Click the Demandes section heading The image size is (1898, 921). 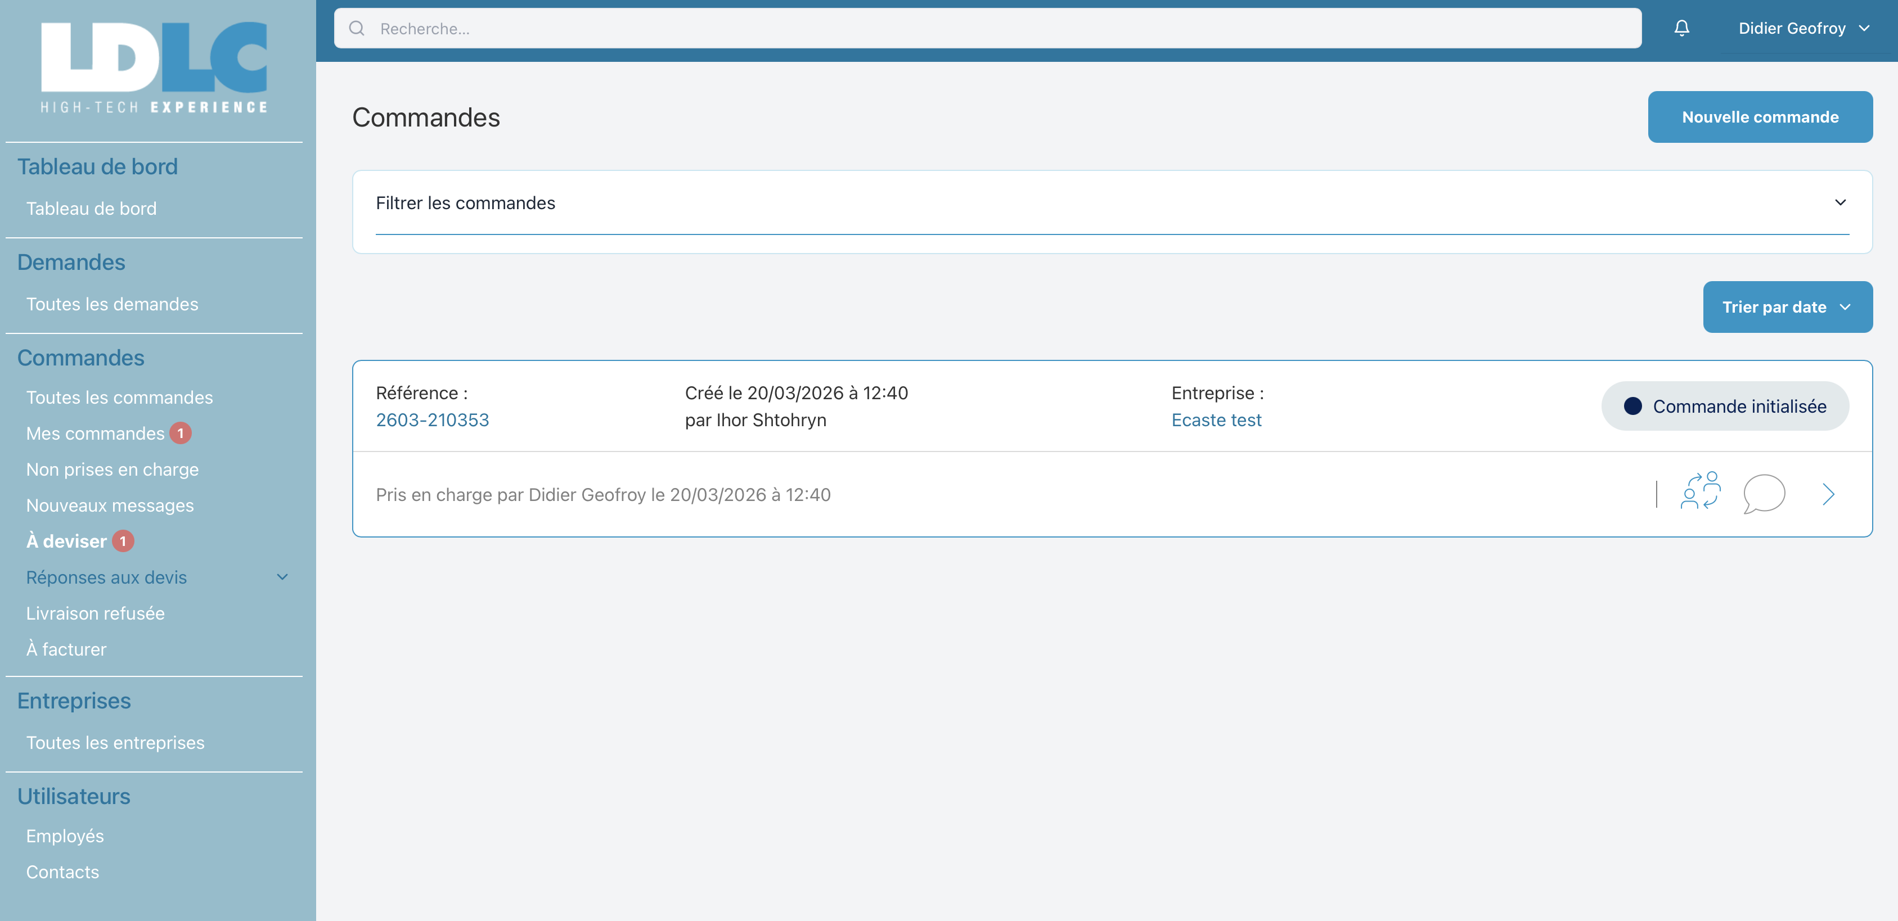point(71,262)
